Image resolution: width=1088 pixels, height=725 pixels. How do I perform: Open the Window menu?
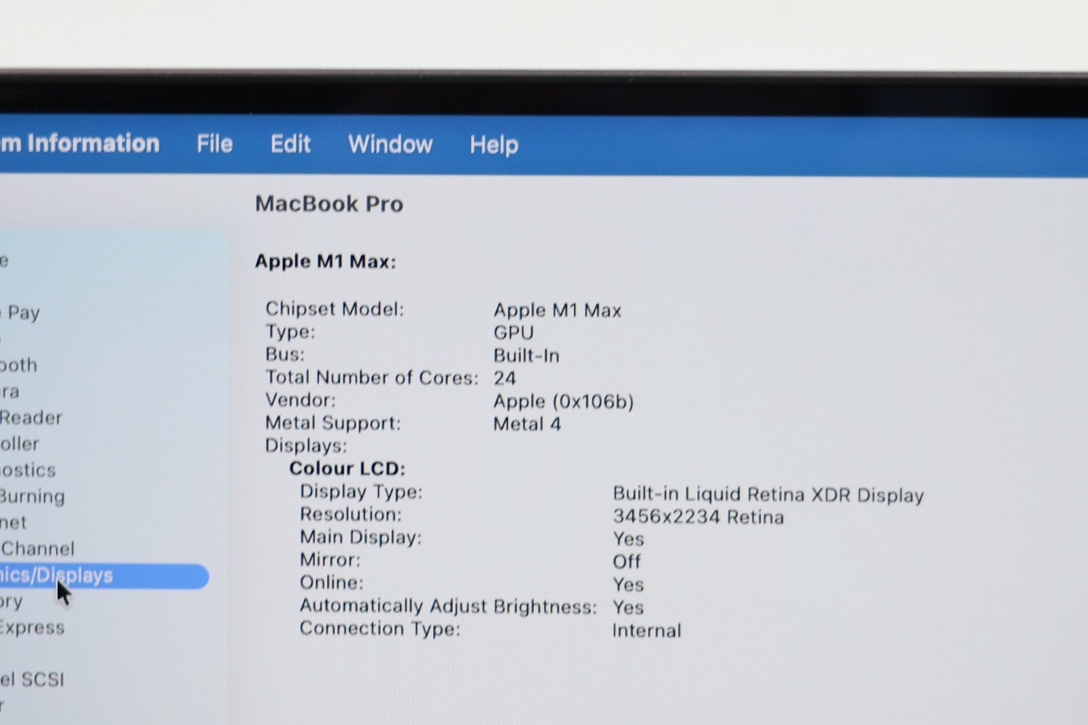tap(390, 144)
